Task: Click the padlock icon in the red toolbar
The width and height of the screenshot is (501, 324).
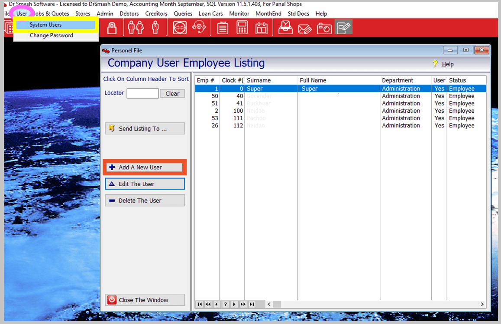Action: pos(112,28)
